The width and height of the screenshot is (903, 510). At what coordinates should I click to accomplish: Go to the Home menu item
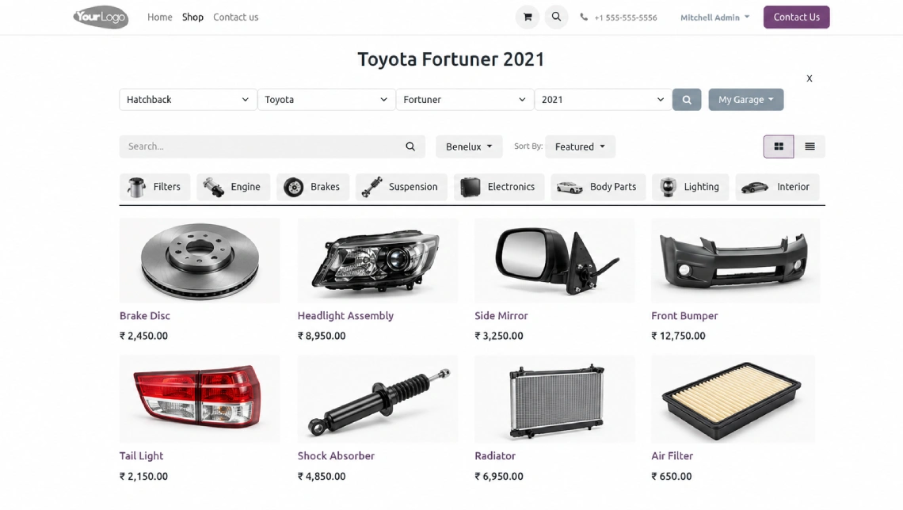[159, 17]
